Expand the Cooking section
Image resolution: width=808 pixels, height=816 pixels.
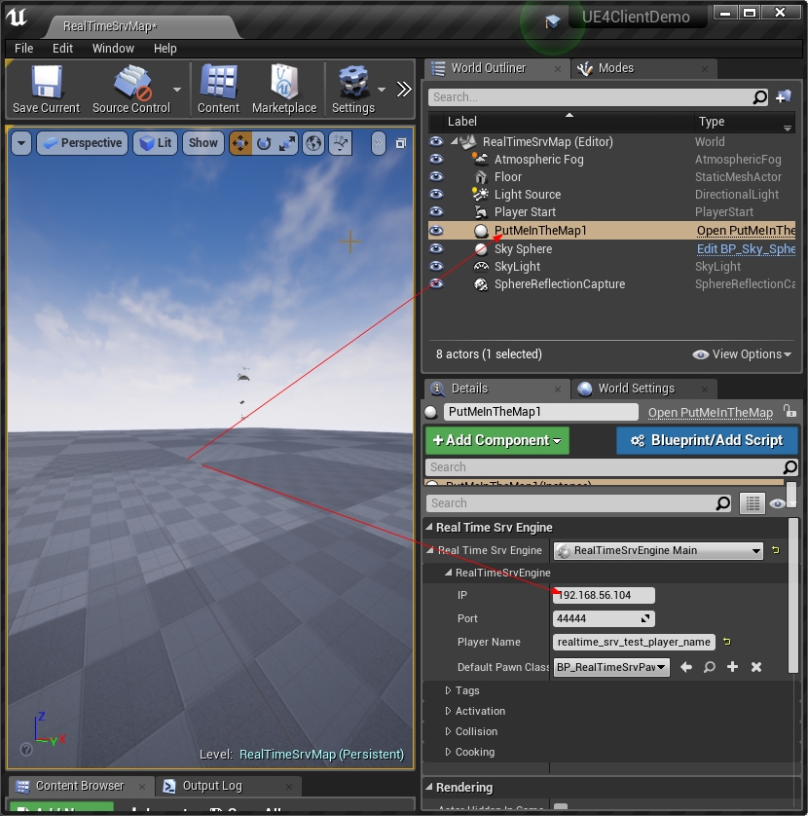click(x=448, y=752)
